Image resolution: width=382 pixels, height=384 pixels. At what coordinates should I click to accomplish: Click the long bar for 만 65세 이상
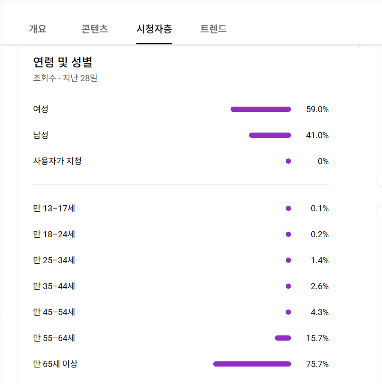coord(252,364)
